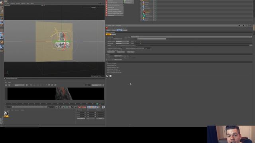
Task: Switch to the highlighted blue Object tab
Action: coord(119,30)
